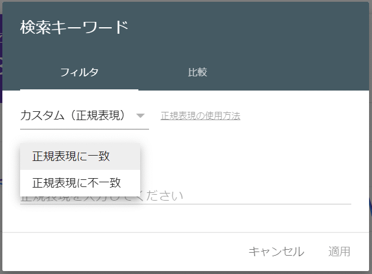Click the 検索キーワード dialog title
The image size is (372, 274).
click(75, 27)
